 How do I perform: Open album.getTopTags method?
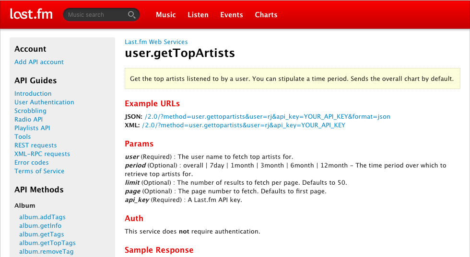(x=47, y=243)
